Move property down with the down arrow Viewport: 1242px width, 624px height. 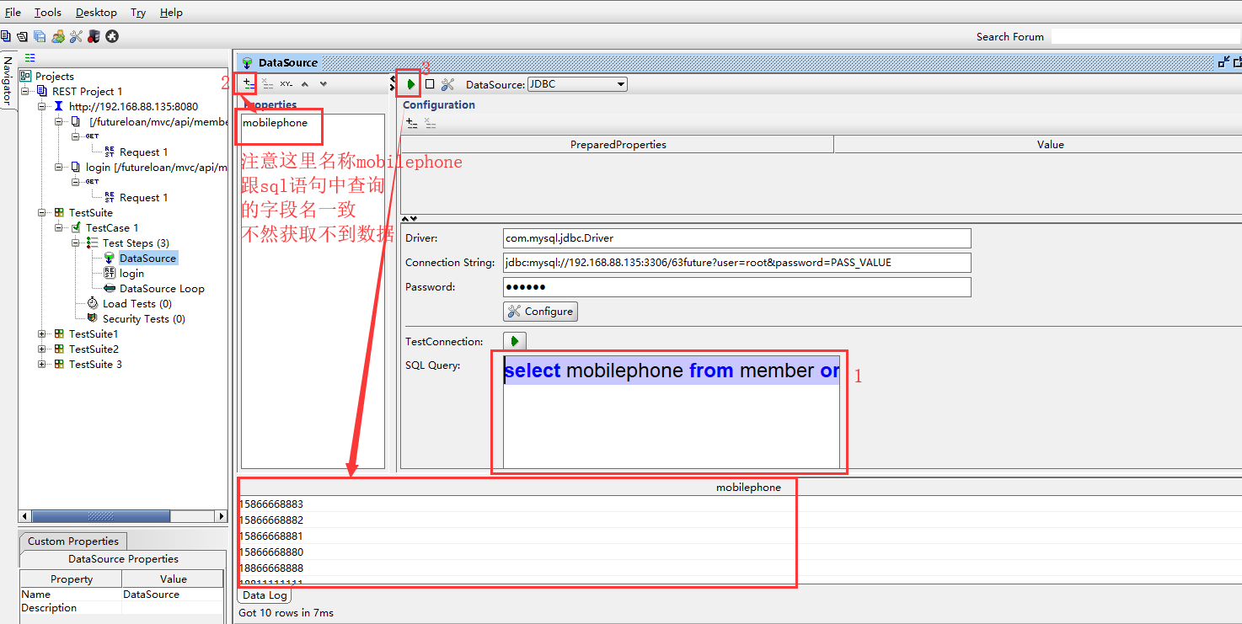point(323,84)
